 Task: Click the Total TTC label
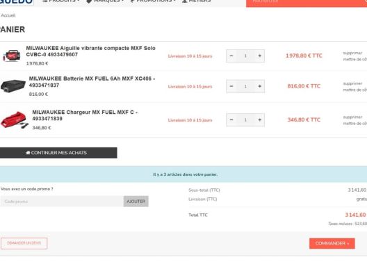point(198,215)
